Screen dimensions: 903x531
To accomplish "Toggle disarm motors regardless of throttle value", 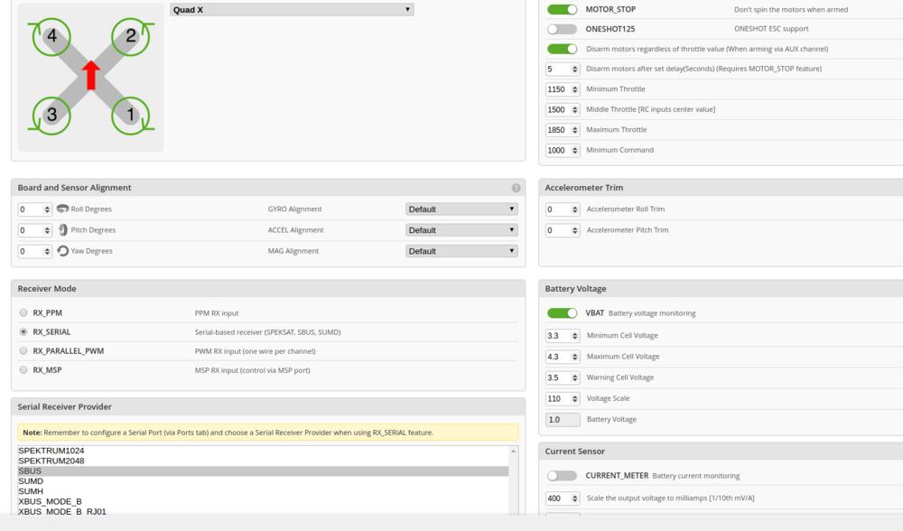I will tap(562, 49).
